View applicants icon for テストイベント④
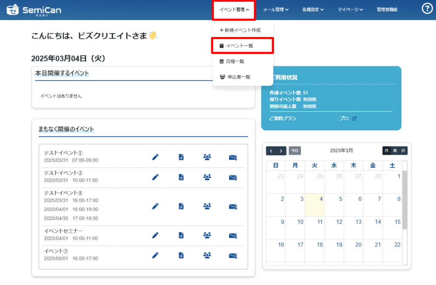The image size is (436, 285). pos(207,206)
